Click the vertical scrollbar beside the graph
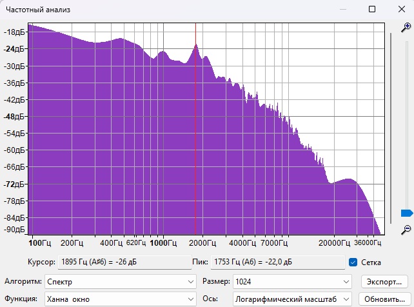414x307 pixels. pyautogui.click(x=391, y=128)
